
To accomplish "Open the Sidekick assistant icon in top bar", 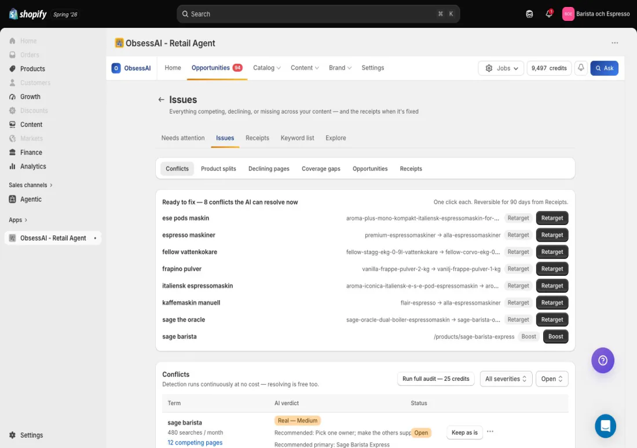I will click(529, 14).
